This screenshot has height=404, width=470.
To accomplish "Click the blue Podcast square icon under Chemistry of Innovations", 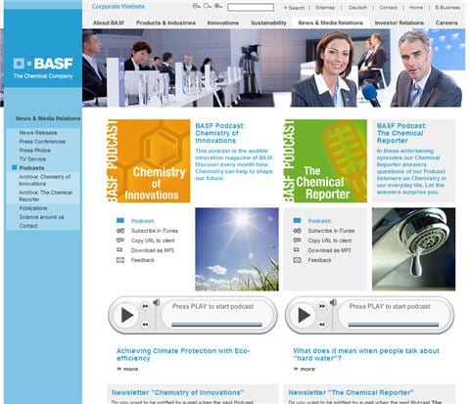I will coord(120,220).
